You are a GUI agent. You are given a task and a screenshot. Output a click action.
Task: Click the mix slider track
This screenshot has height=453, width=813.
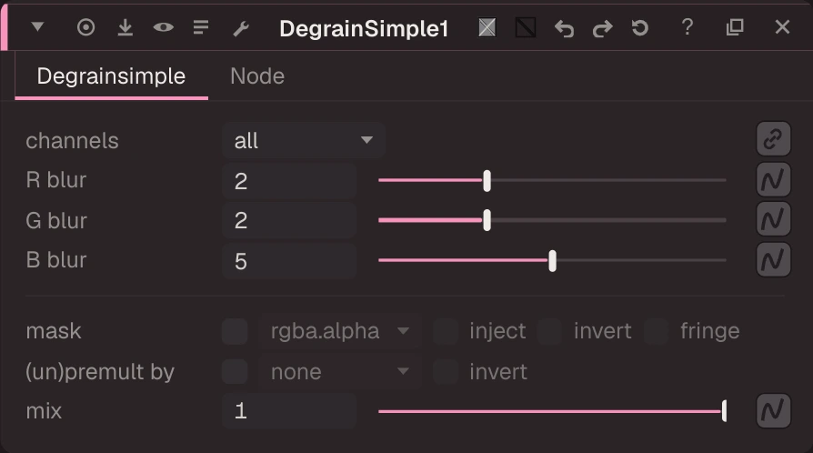[552, 411]
